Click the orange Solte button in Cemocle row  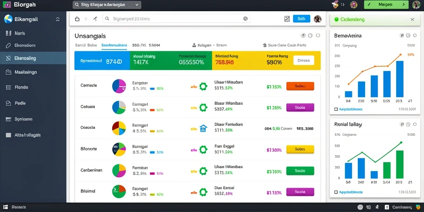300,86
